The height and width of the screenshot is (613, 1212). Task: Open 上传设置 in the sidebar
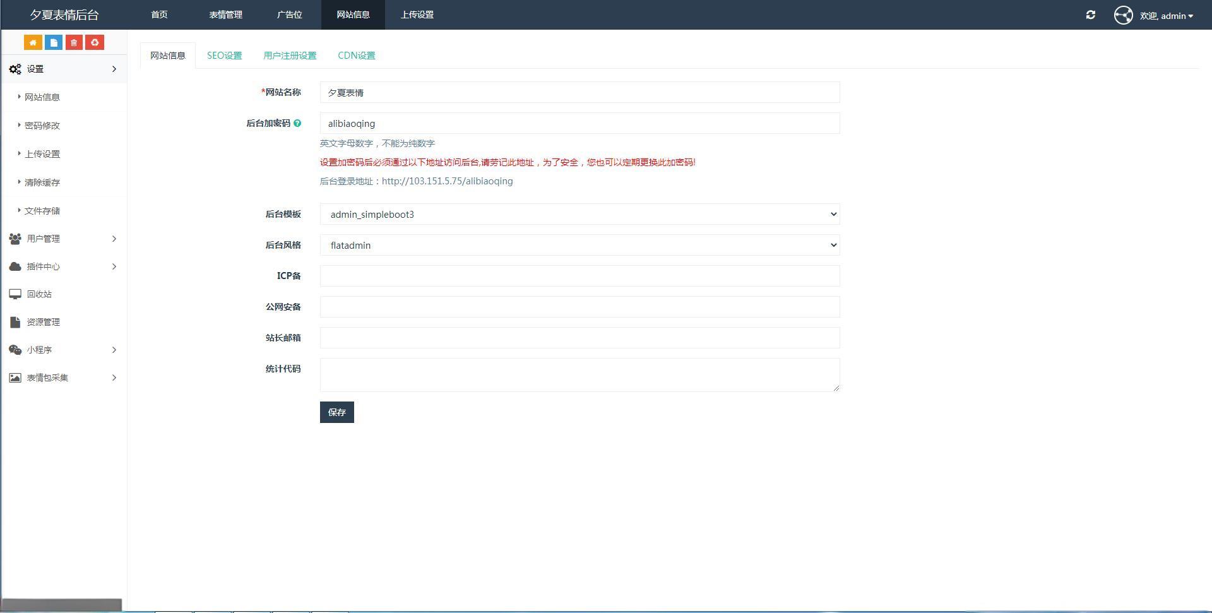42,154
